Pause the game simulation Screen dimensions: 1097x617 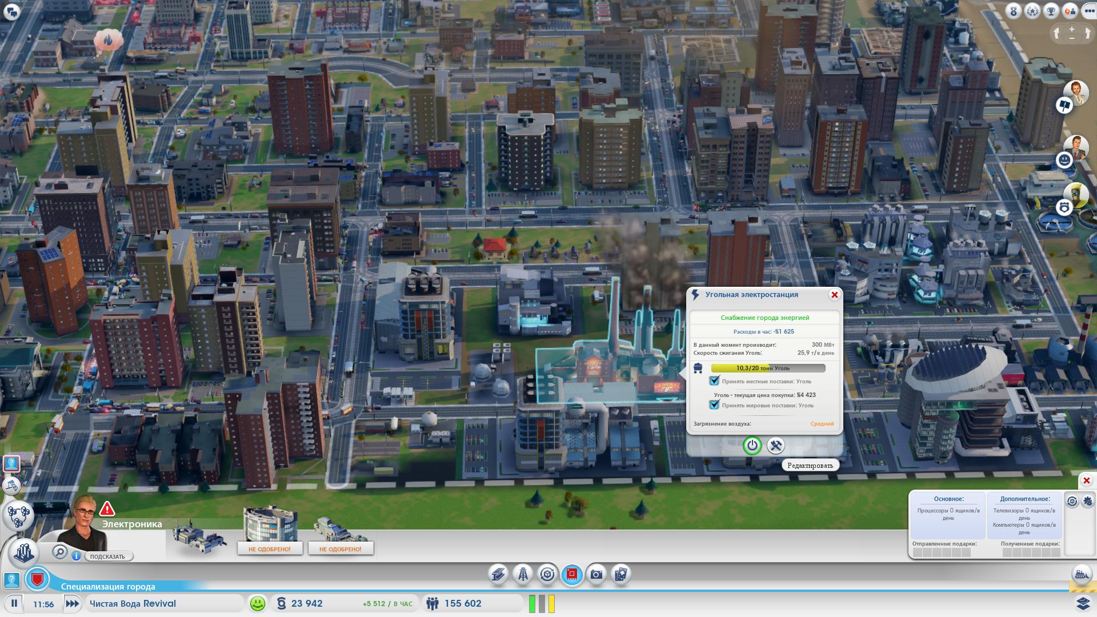click(14, 603)
